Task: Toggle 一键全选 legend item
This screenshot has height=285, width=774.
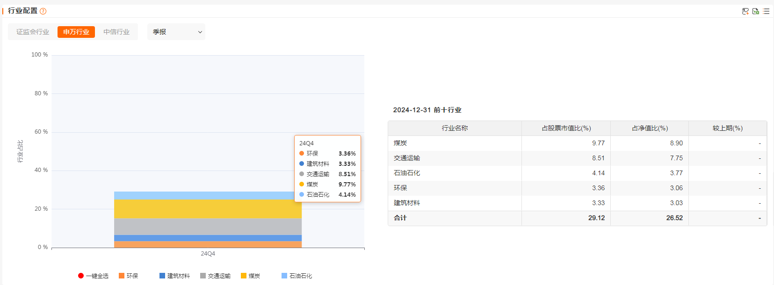Action: (x=93, y=276)
